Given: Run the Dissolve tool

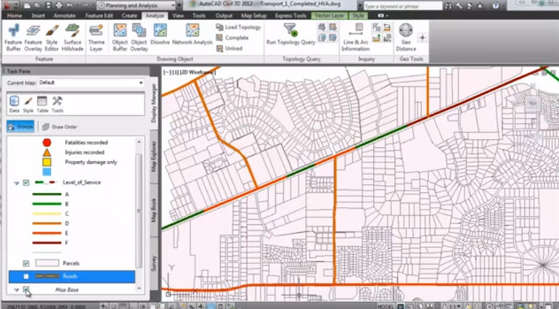Looking at the screenshot, I should (x=160, y=34).
